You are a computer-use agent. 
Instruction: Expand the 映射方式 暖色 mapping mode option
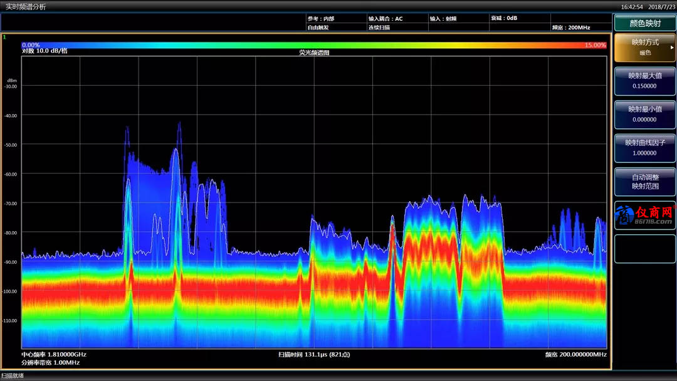pyautogui.click(x=645, y=48)
